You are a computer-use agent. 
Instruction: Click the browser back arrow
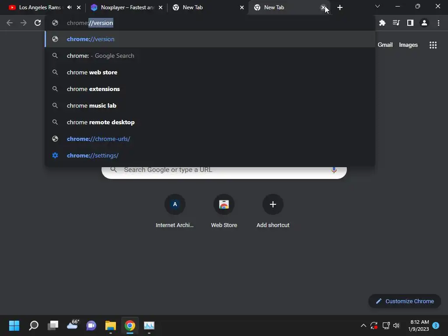tap(10, 23)
